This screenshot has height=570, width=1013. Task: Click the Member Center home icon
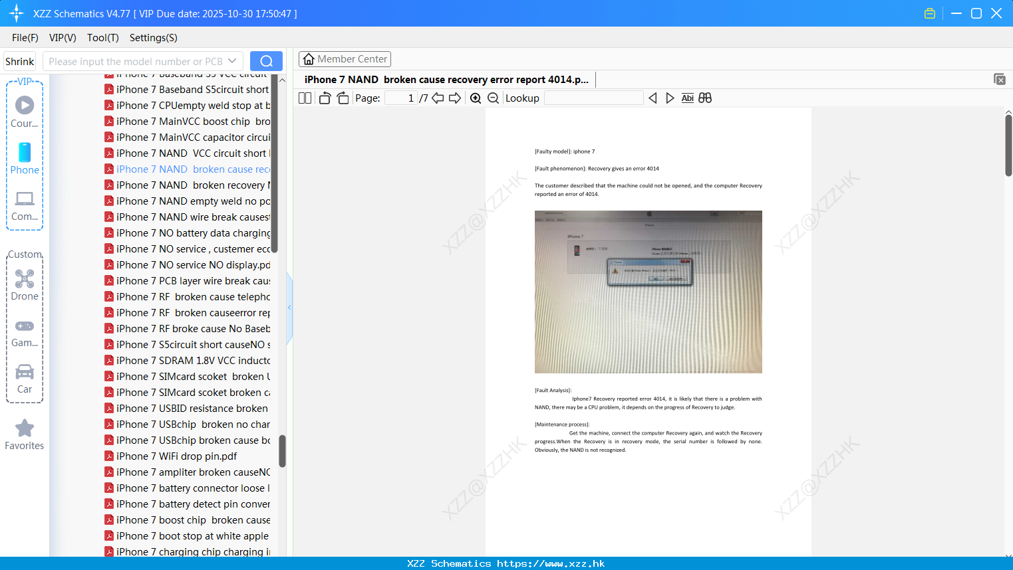309,59
